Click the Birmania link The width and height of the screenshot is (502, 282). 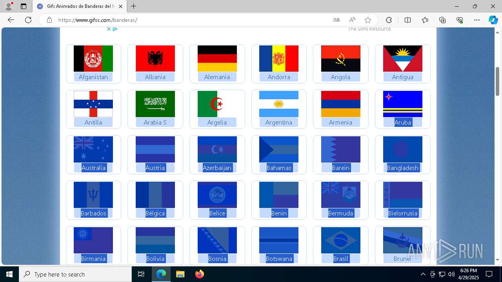pyautogui.click(x=93, y=258)
